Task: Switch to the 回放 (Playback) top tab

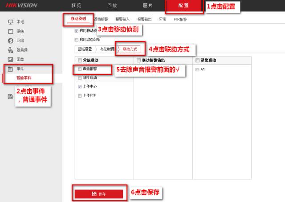Action: 113,6
